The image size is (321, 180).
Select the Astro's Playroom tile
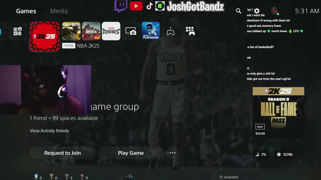click(x=151, y=31)
